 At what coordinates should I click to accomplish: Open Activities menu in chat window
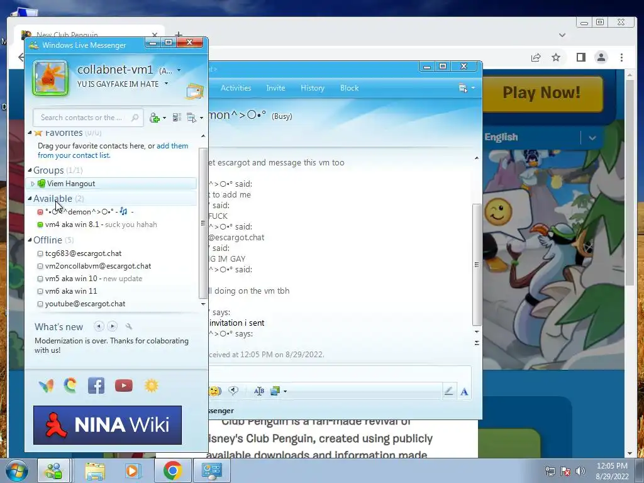pyautogui.click(x=236, y=88)
